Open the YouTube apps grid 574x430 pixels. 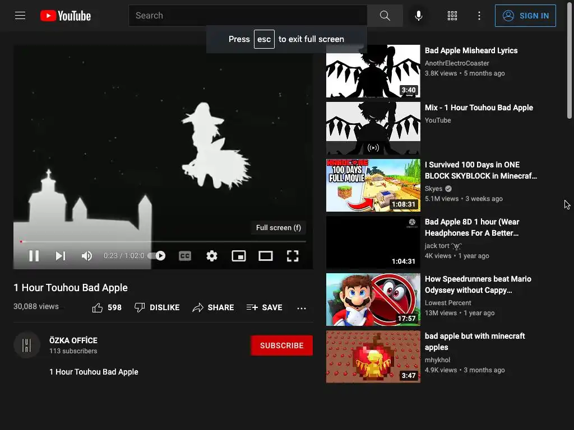(452, 16)
